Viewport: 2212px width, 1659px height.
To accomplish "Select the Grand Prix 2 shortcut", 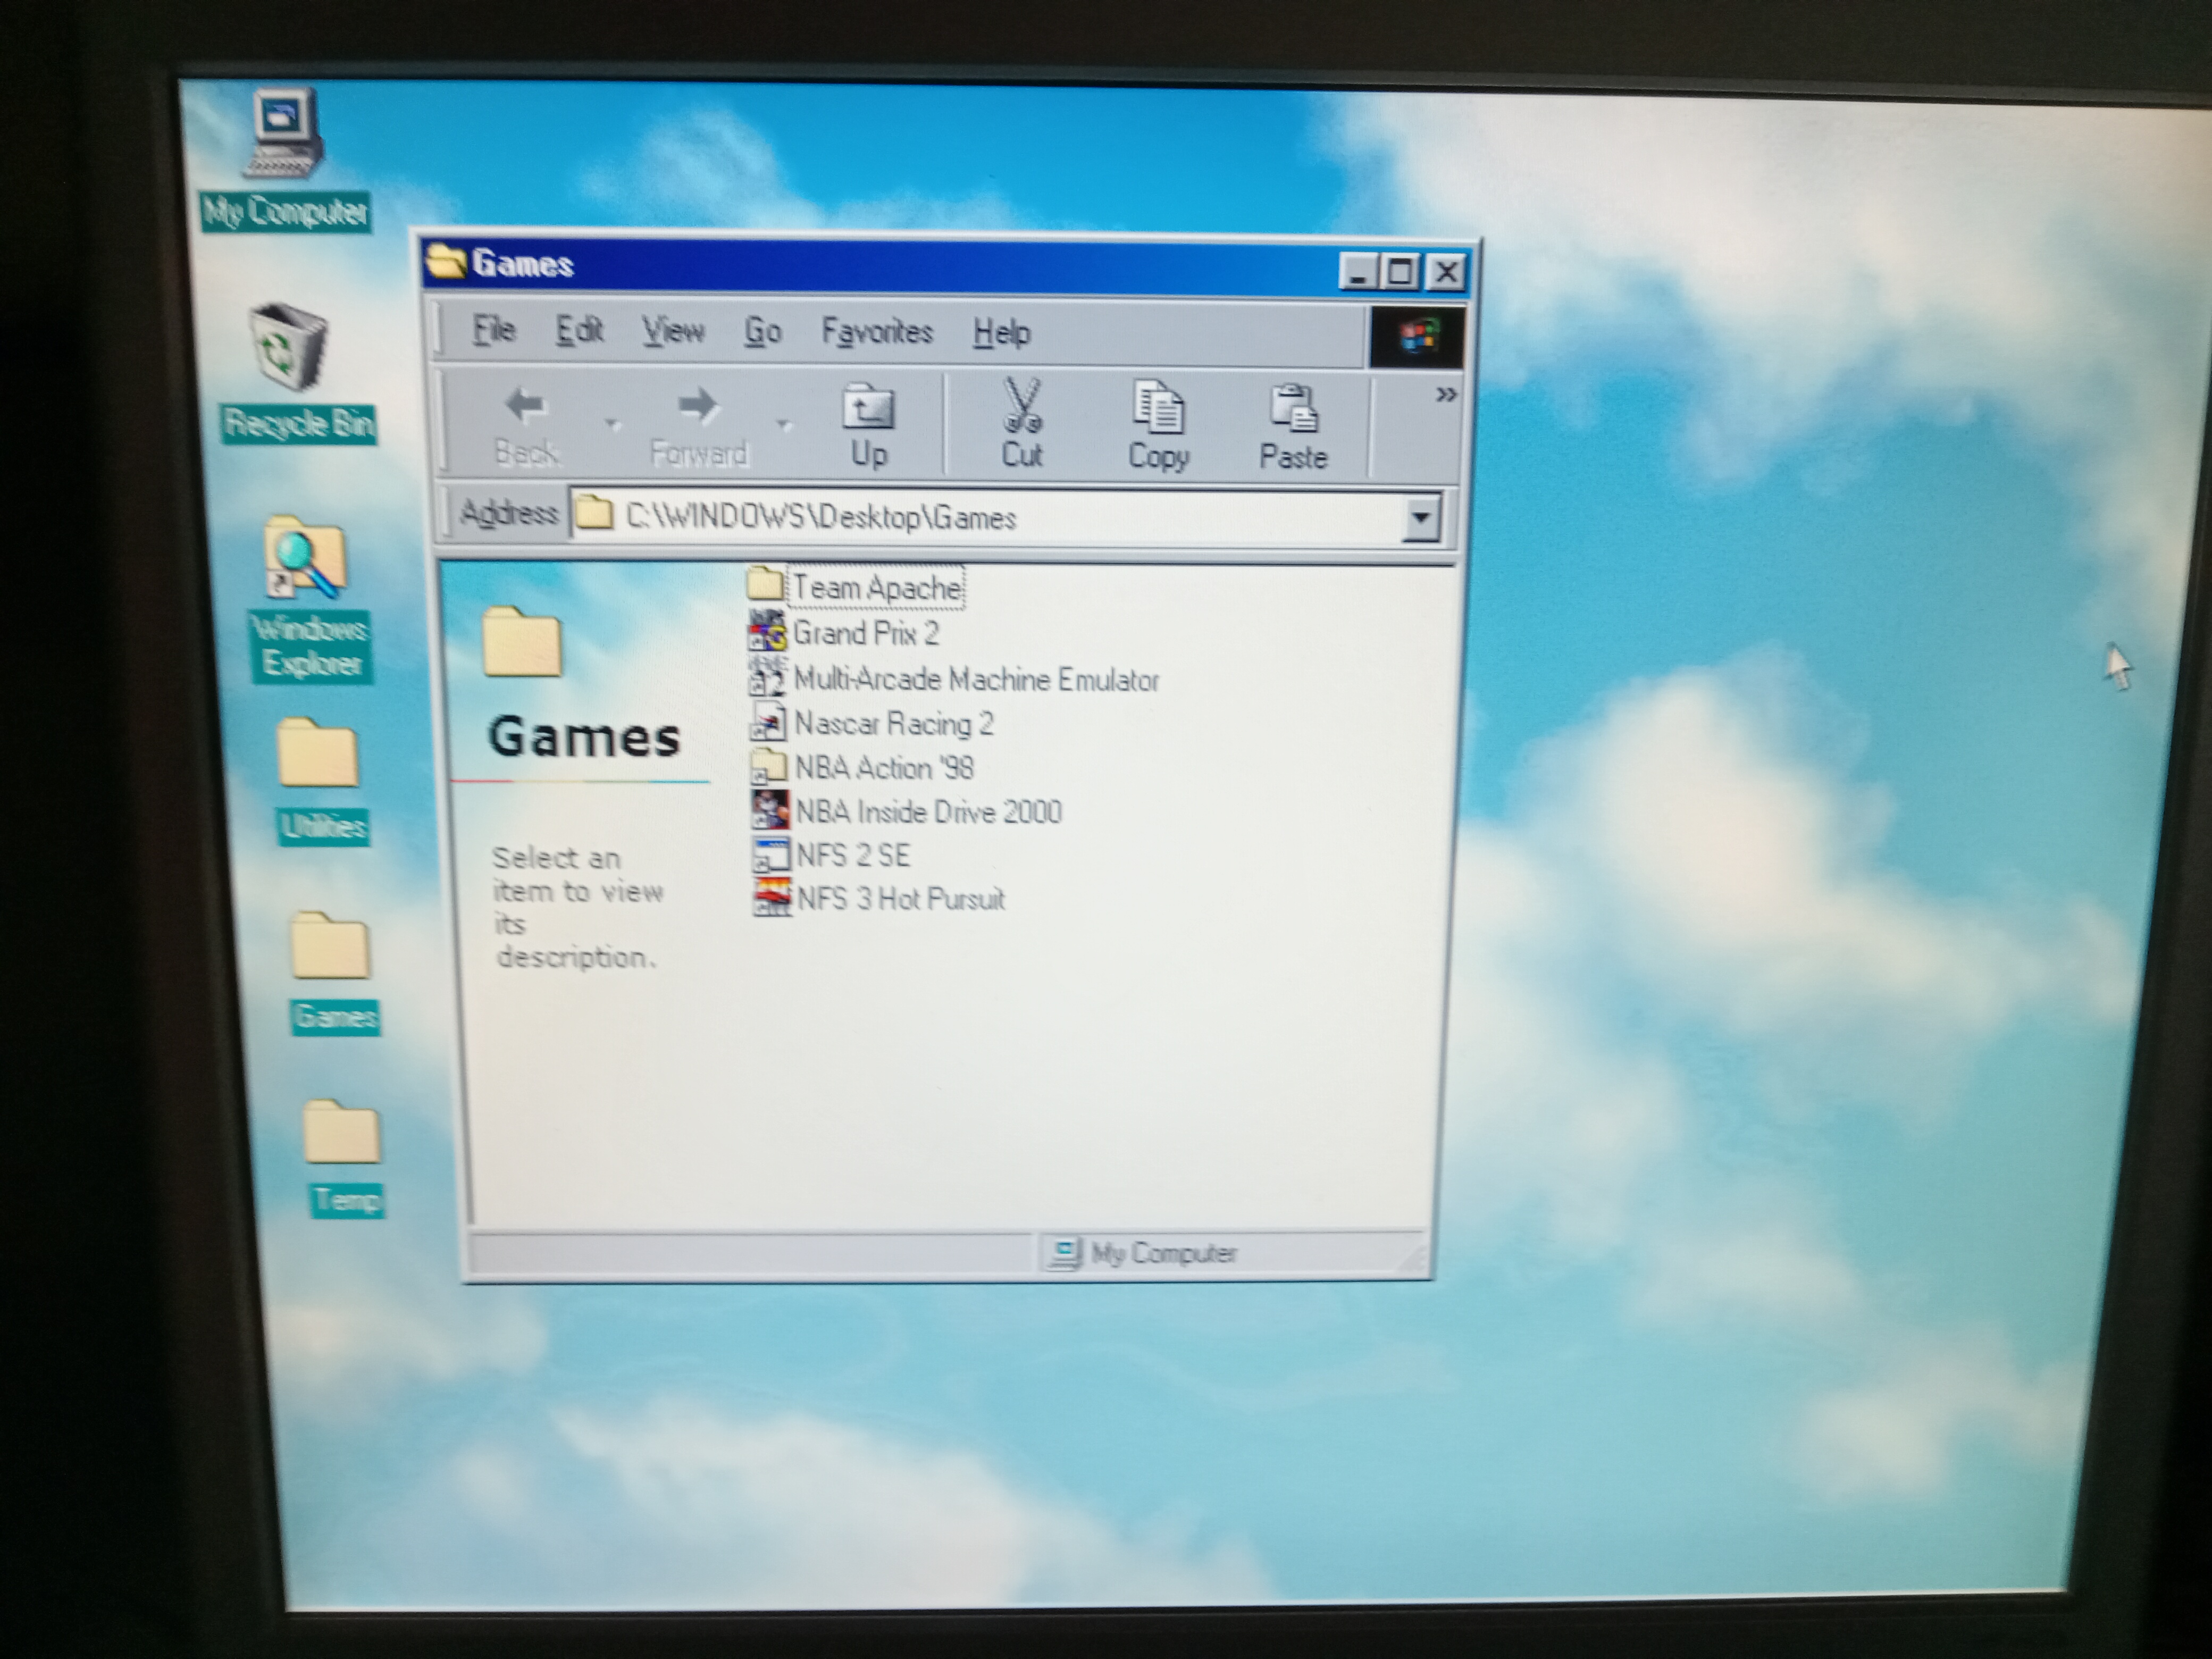I will 865,634.
